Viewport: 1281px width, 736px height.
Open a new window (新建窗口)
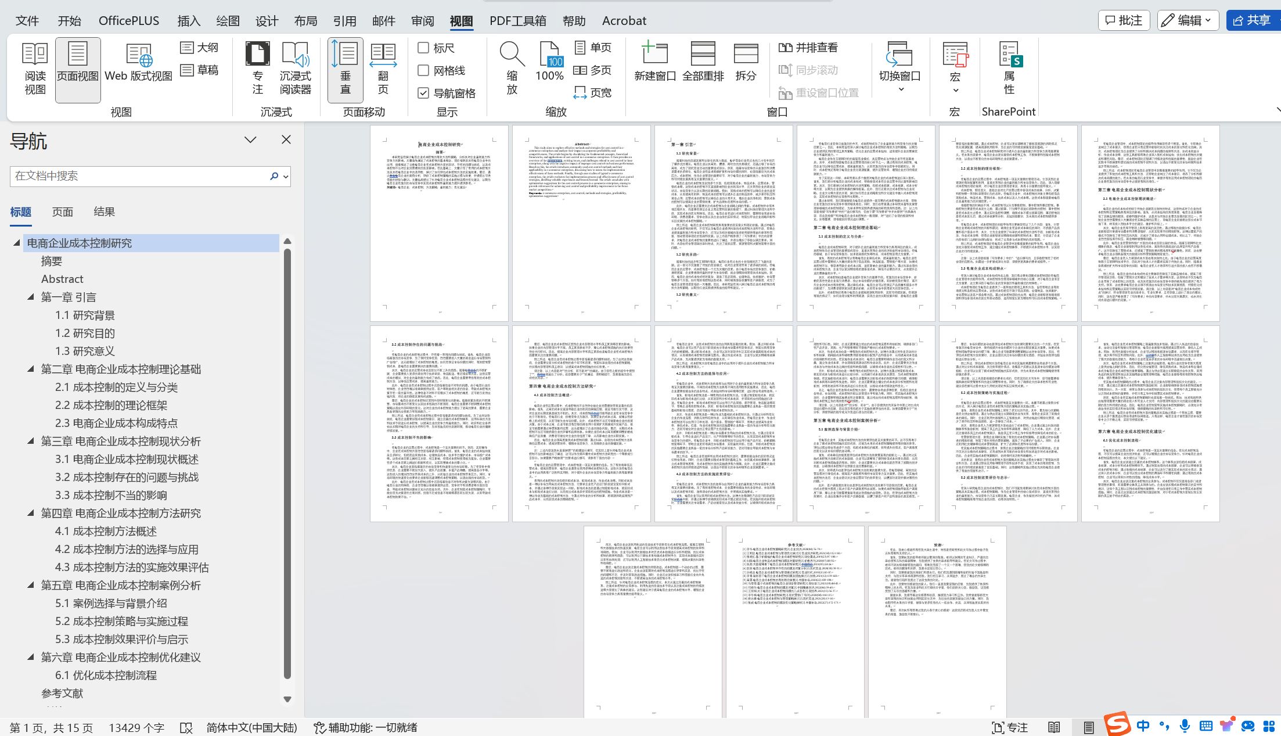[654, 63]
